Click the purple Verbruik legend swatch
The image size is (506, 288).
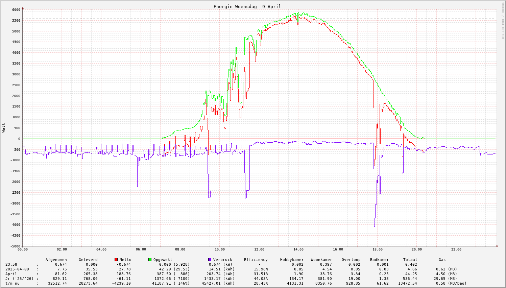(x=210, y=260)
